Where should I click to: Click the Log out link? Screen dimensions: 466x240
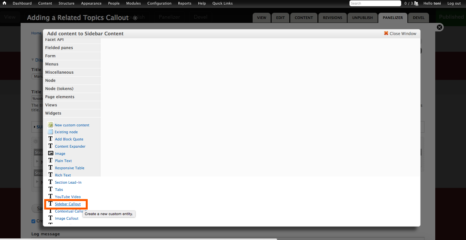[x=454, y=3]
